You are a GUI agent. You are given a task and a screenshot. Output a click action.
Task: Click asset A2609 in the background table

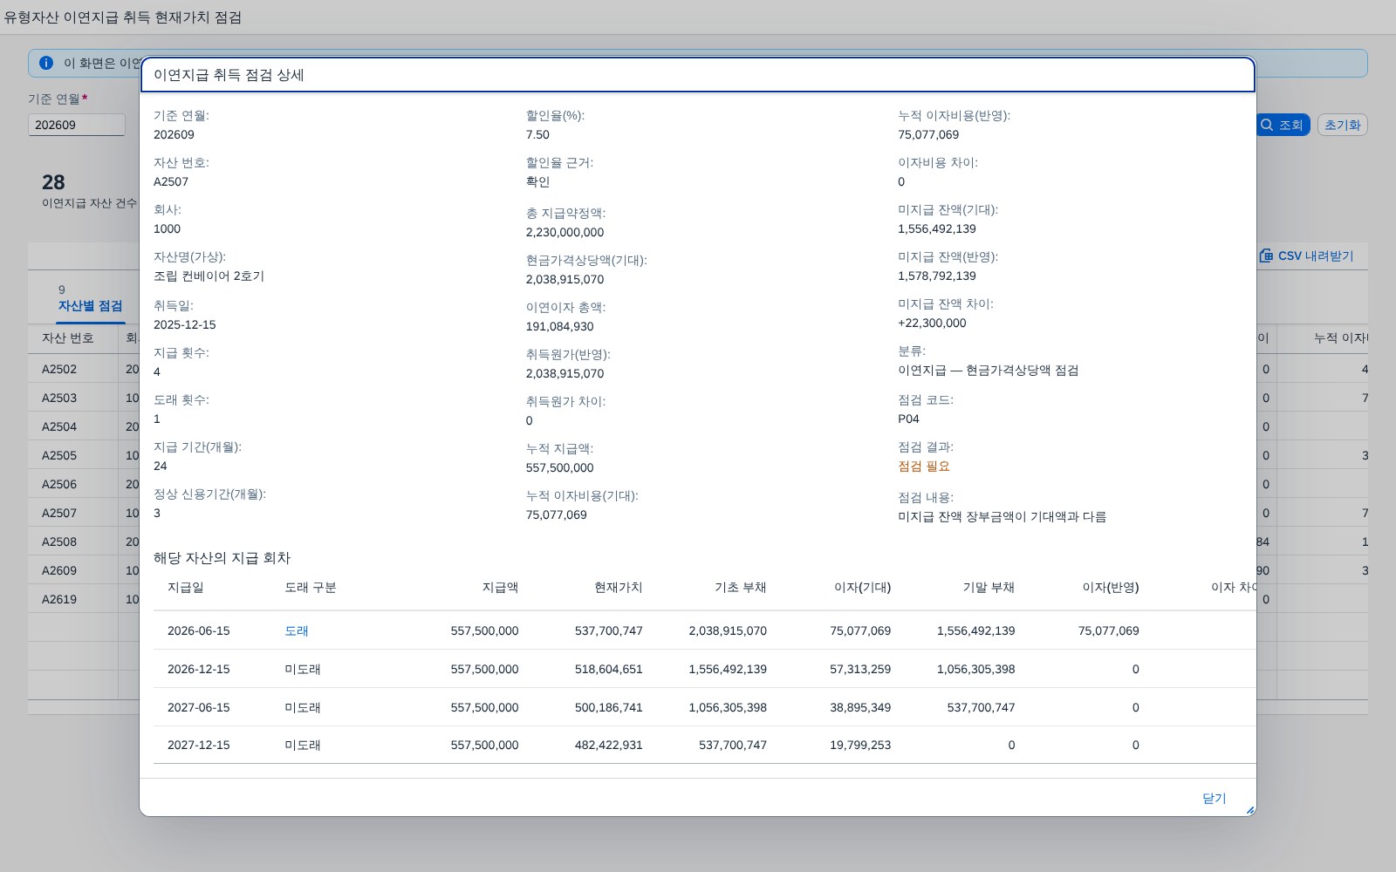pyautogui.click(x=59, y=570)
